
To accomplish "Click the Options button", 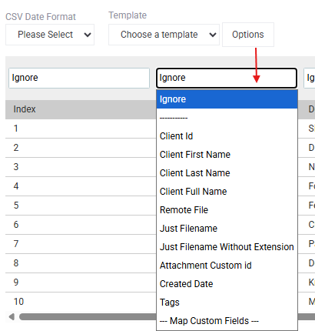I will tap(248, 35).
